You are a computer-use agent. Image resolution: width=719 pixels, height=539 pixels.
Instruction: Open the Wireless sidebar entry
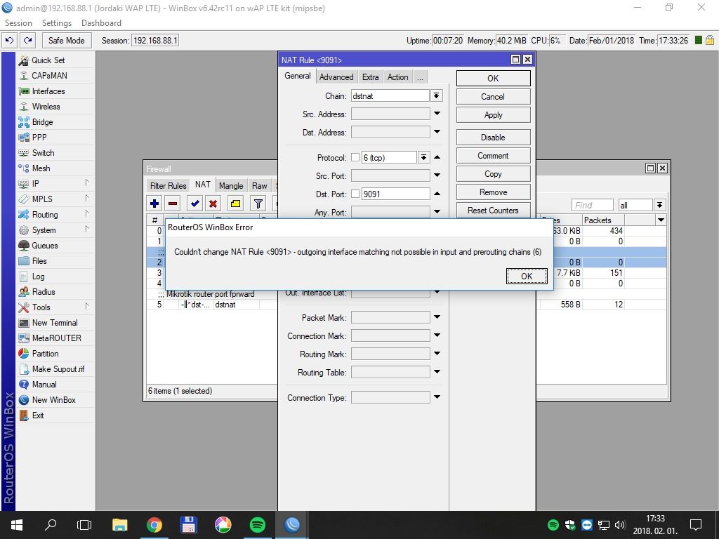click(x=55, y=107)
